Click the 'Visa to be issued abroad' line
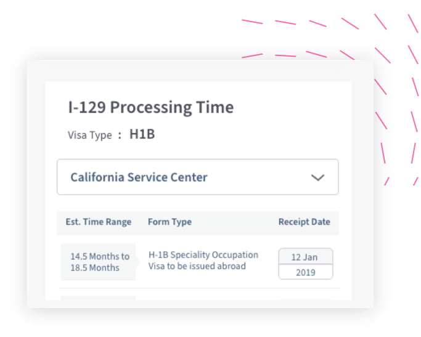Viewport: 421px width, 337px height. pyautogui.click(x=197, y=266)
